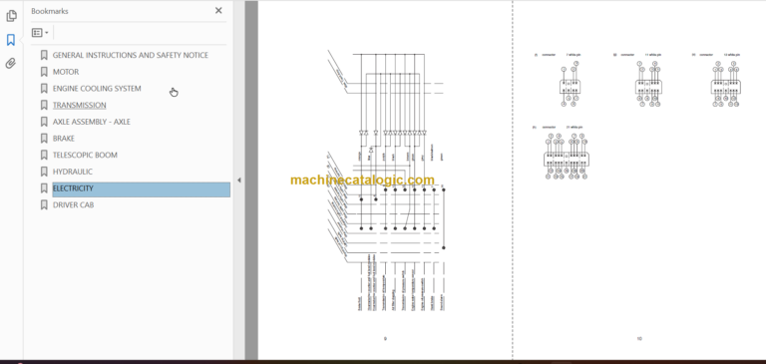Open GENERAL INSTRUCTIONS AND SAFETY NOTICE bookmark
This screenshot has width=766, height=364.
131,55
